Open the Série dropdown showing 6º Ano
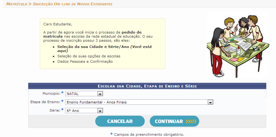This screenshot has width=276, height=137. [84, 111]
